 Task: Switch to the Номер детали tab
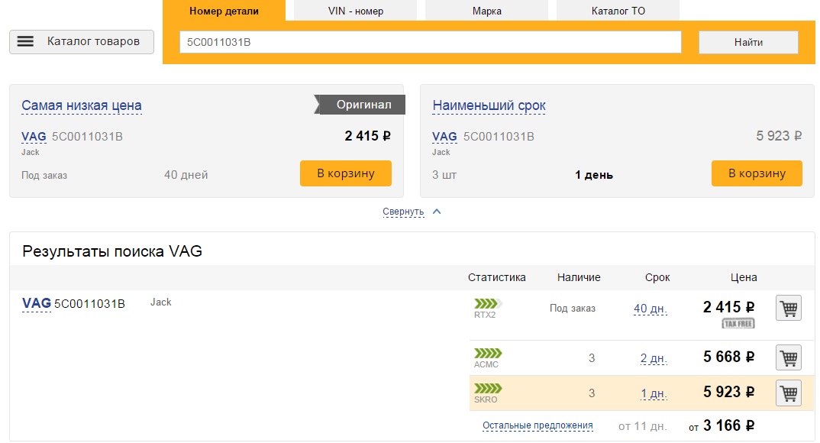(224, 11)
